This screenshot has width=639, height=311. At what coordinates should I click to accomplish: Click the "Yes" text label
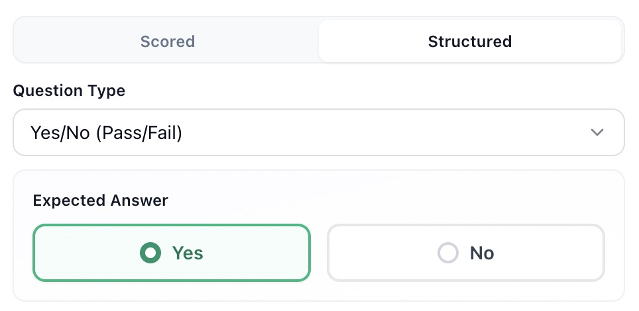[x=188, y=253]
